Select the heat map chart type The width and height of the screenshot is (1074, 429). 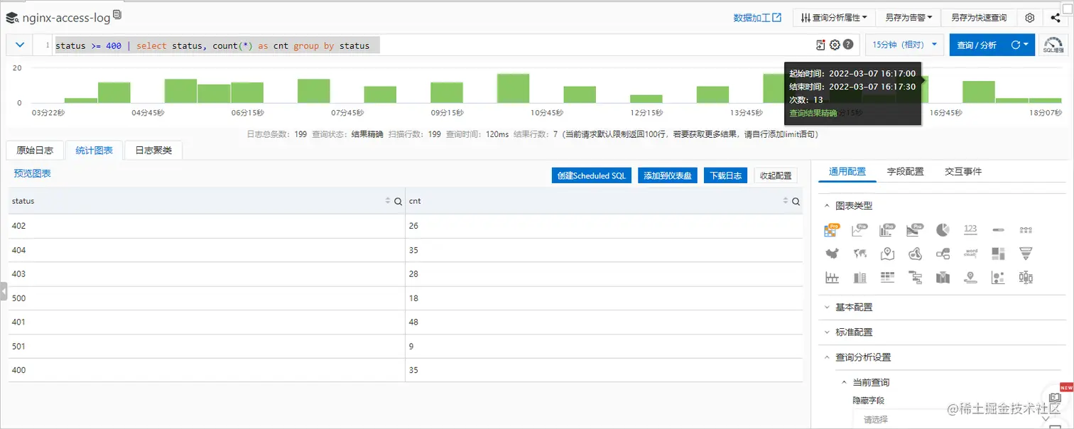click(915, 254)
